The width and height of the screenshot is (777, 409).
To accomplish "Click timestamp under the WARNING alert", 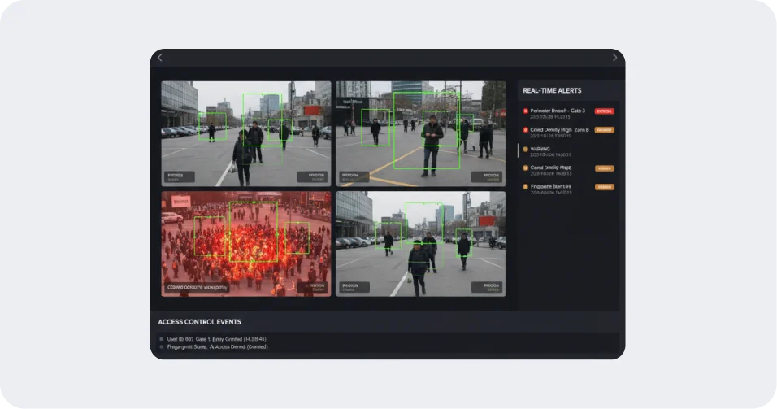I will [550, 154].
